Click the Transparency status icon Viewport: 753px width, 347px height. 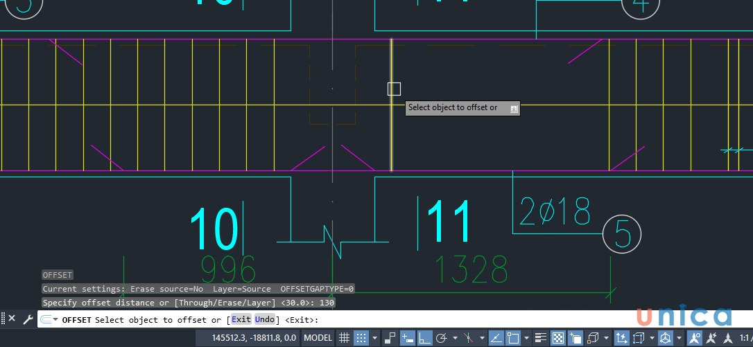coord(558,338)
